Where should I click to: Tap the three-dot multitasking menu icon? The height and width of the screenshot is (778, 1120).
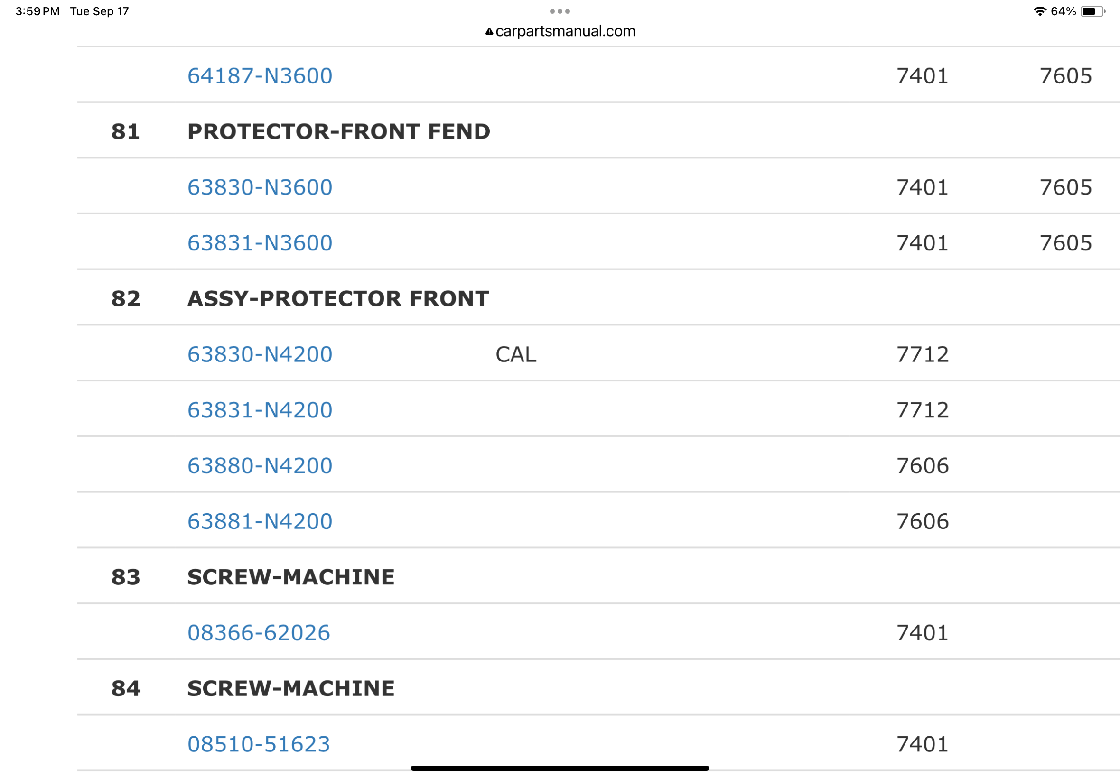[560, 11]
